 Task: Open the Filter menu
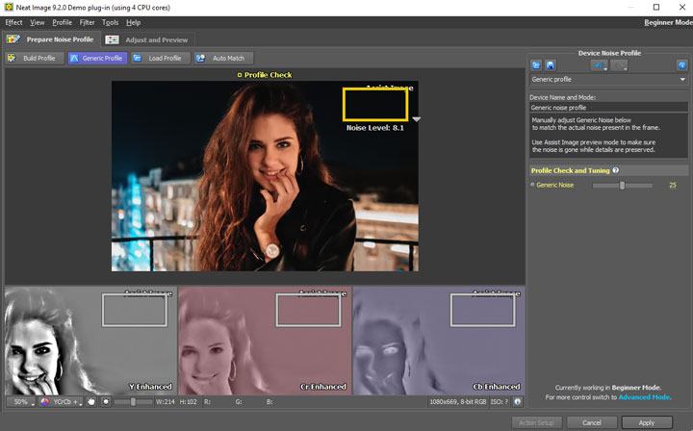point(87,22)
